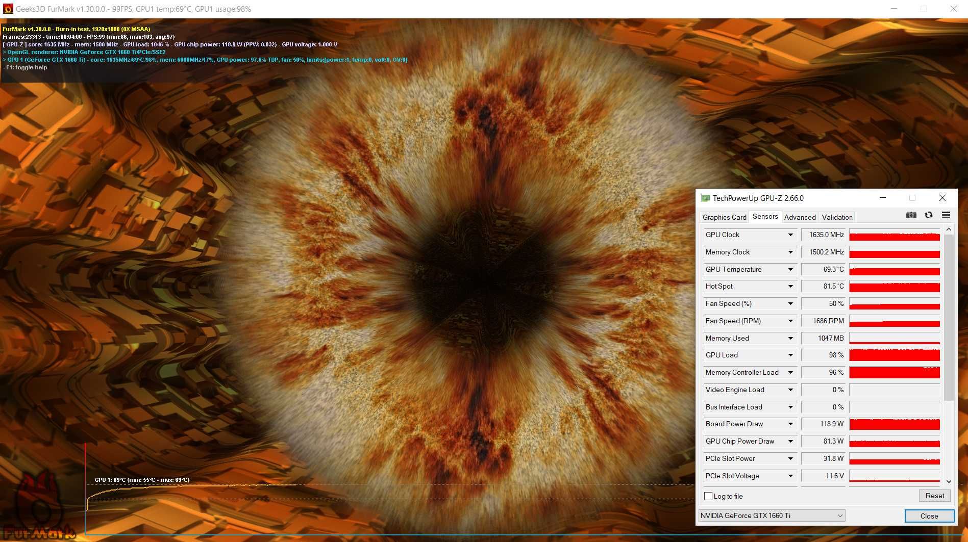Expand the Video Engine Load dropdown
968x542 pixels.
pyautogui.click(x=790, y=390)
